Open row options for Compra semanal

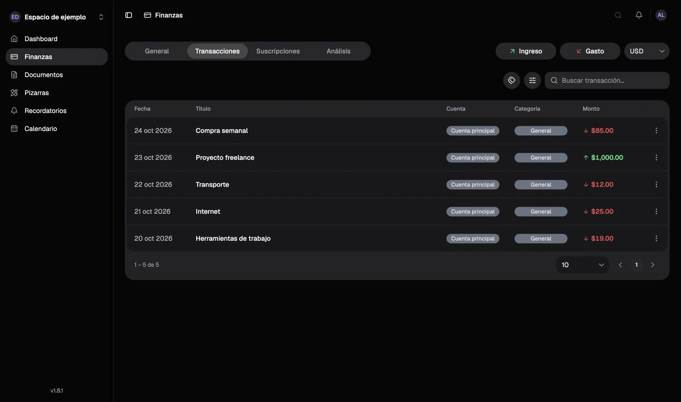point(656,131)
